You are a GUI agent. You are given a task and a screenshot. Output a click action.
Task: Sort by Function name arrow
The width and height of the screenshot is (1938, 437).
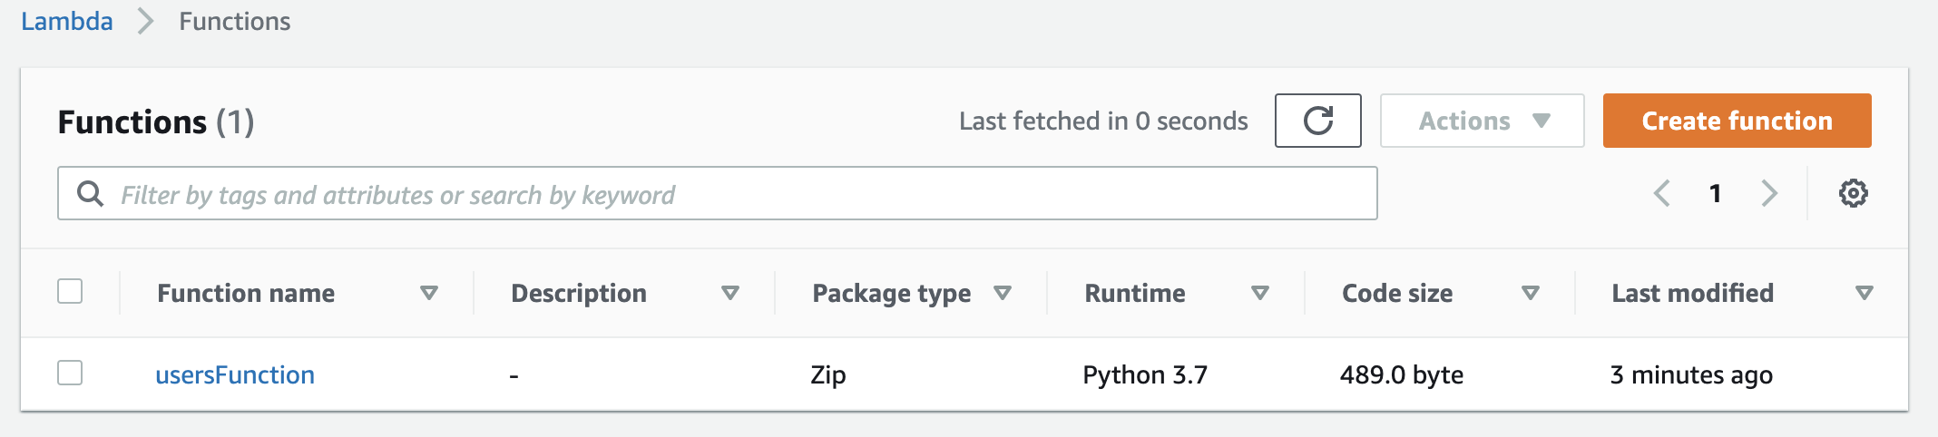tap(429, 293)
